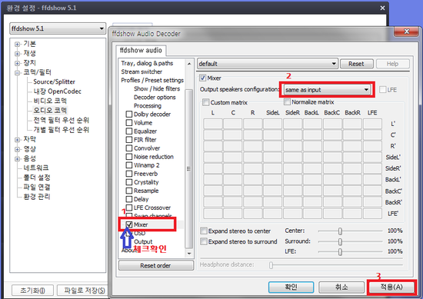
Task: Expand the 재생 tree node
Action: (x=17, y=54)
